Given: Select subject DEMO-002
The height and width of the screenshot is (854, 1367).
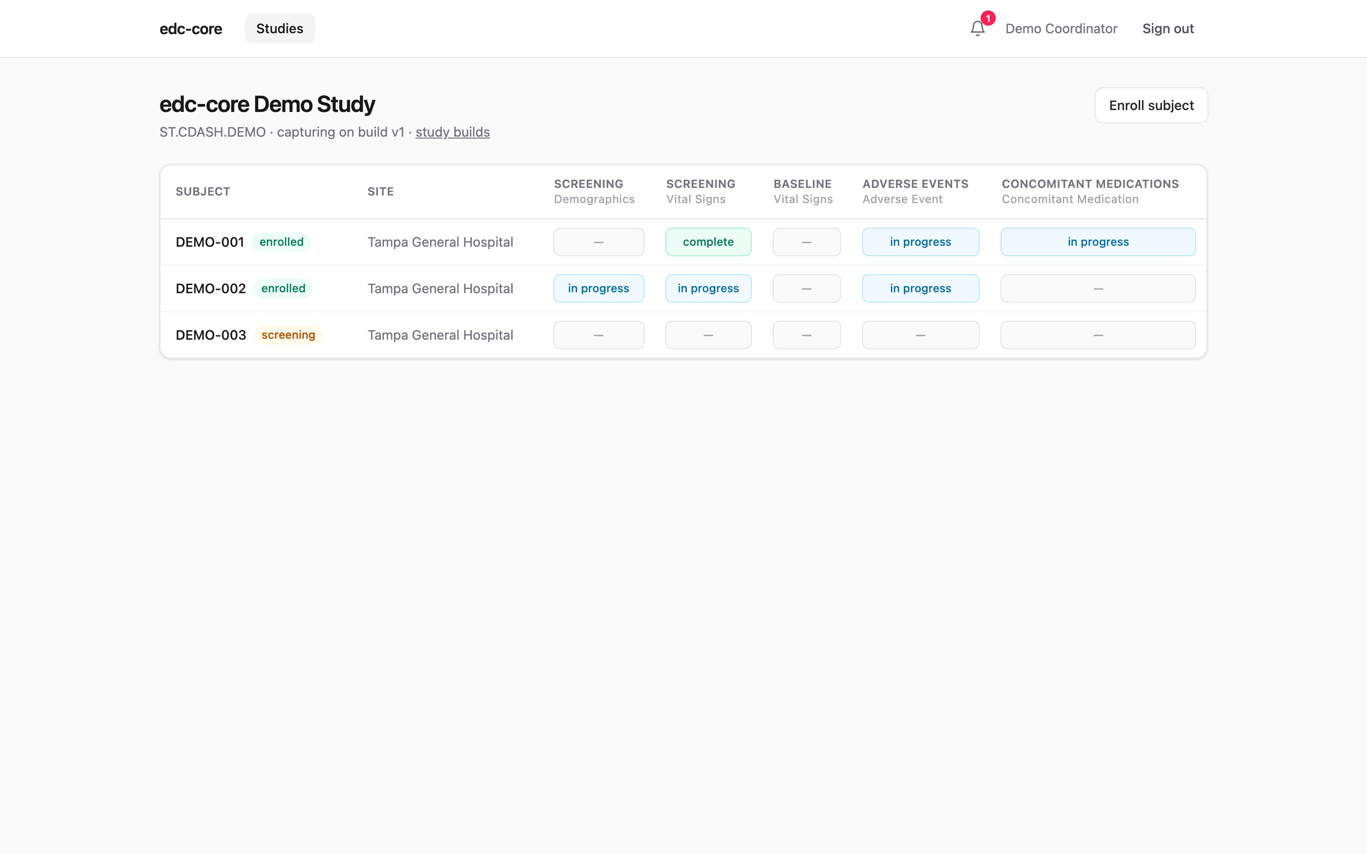Looking at the screenshot, I should [211, 288].
